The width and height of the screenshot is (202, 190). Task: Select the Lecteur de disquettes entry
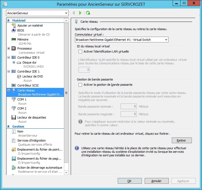[35, 119]
